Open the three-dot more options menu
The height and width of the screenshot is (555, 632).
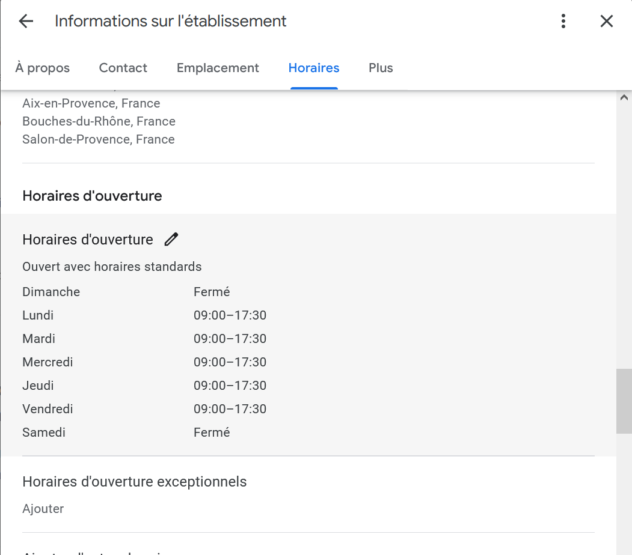(563, 22)
